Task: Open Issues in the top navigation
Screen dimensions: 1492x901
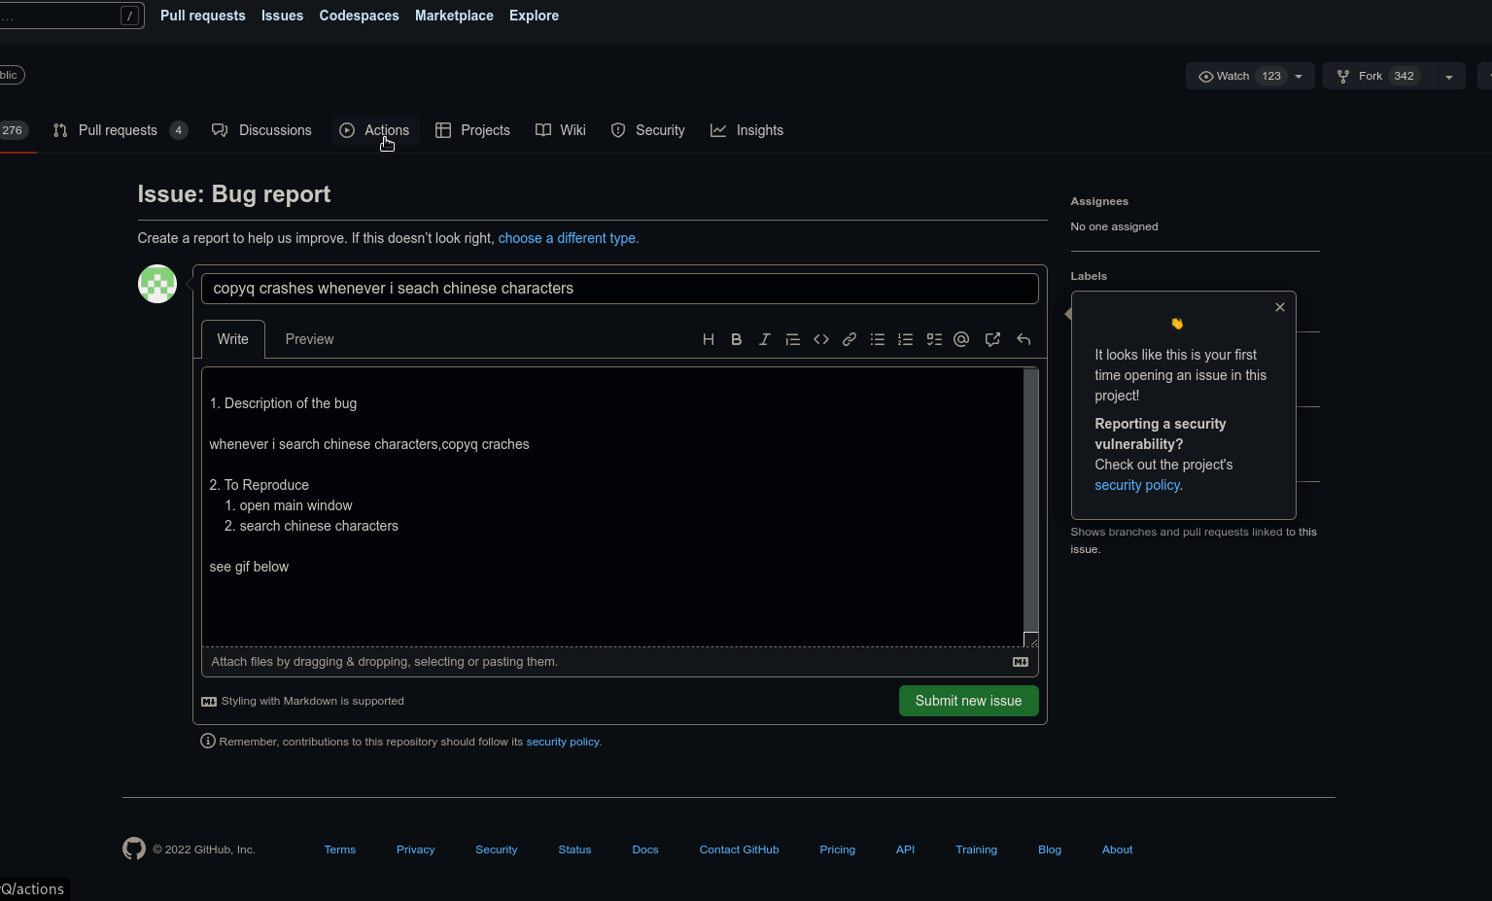Action: [282, 16]
